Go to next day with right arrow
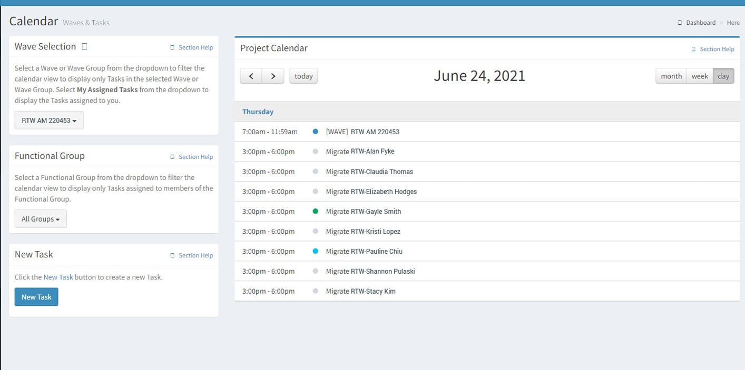 click(x=273, y=76)
